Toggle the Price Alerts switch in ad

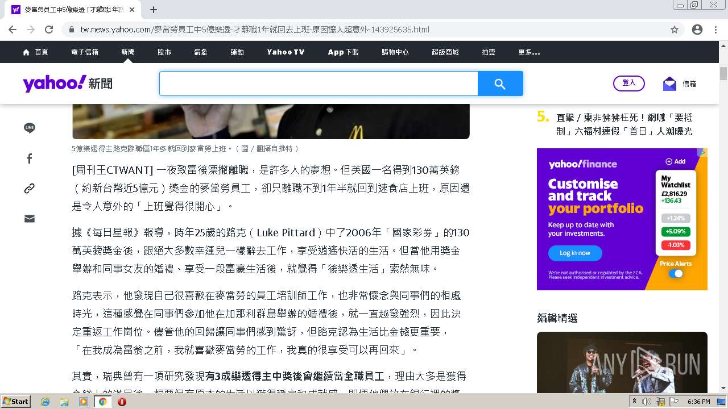676,273
